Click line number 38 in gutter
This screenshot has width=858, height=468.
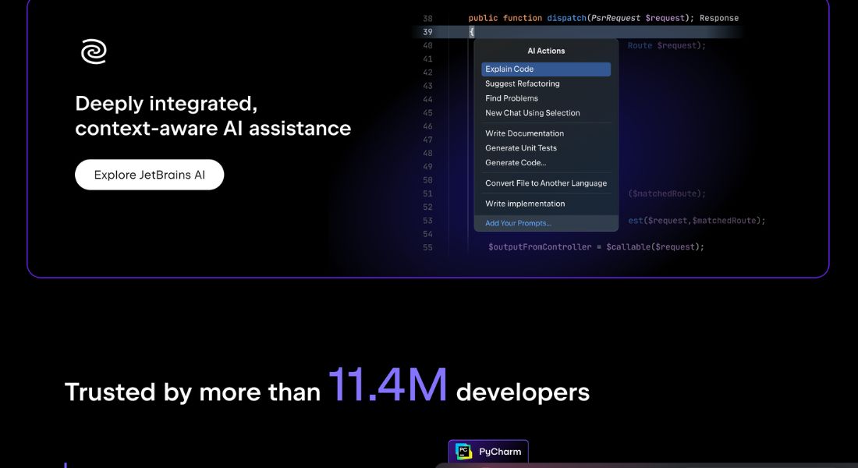[427, 18]
